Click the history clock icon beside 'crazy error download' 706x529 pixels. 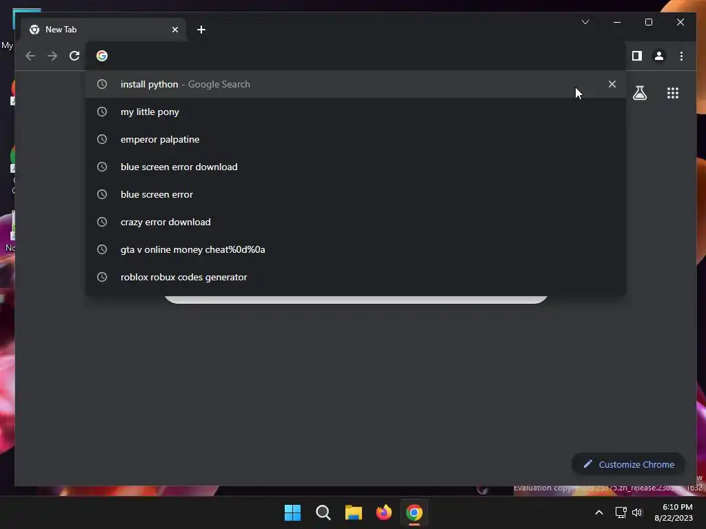(x=102, y=222)
